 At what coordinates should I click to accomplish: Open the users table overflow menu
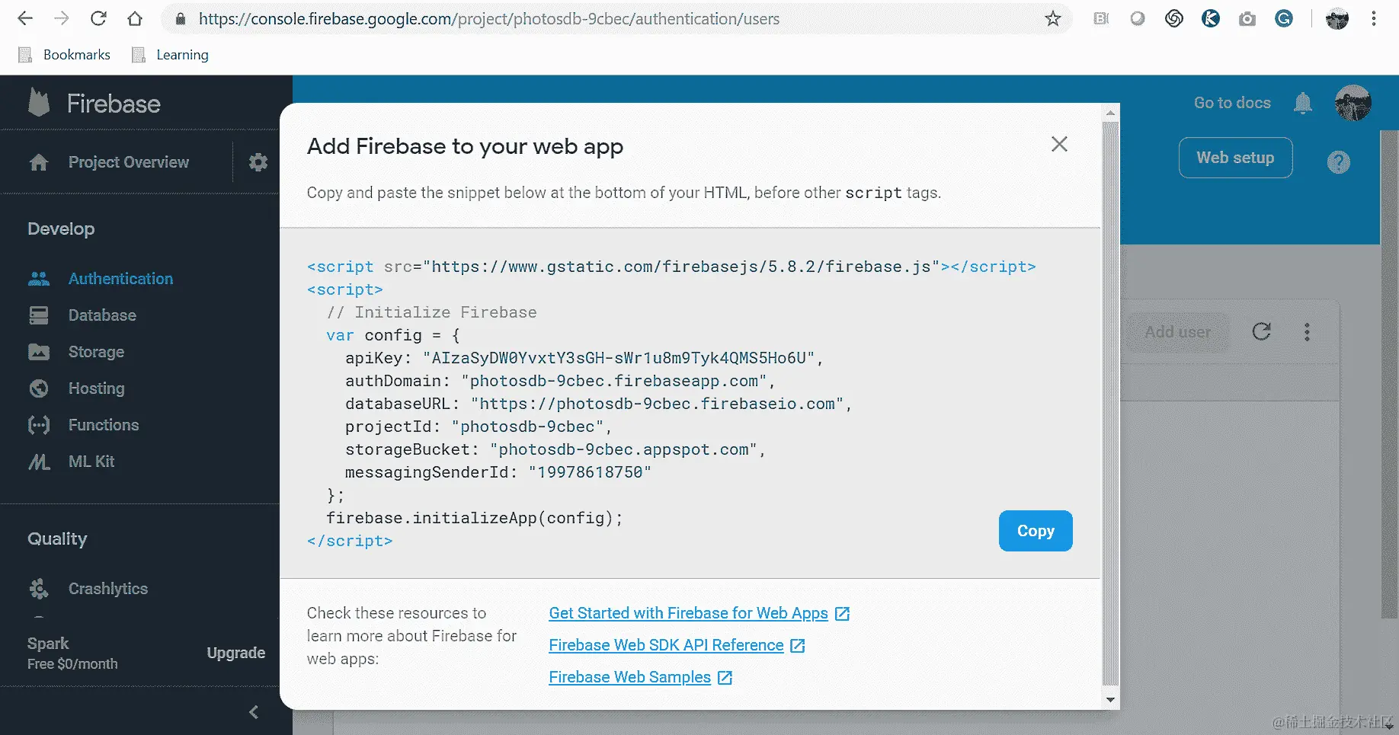point(1307,331)
